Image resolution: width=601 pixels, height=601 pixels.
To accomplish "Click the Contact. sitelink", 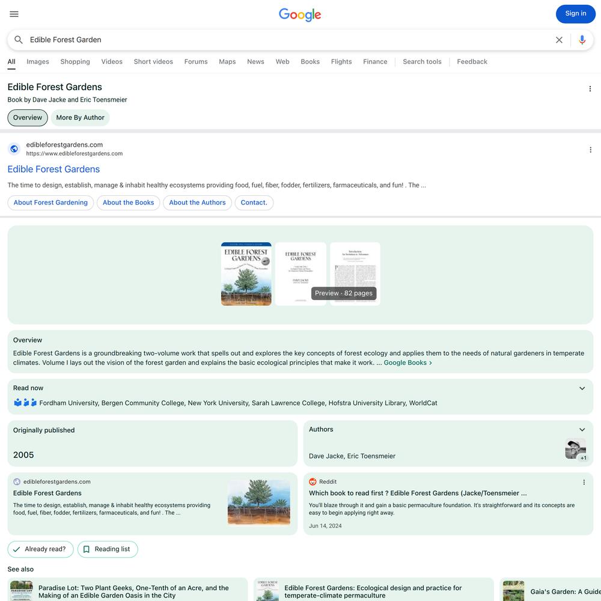I will click(254, 203).
